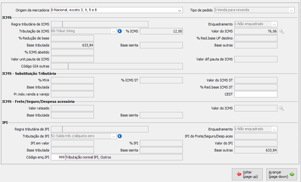Click the % MVA input field
This screenshot has height=182, width=301.
pyautogui.click(x=72, y=80)
